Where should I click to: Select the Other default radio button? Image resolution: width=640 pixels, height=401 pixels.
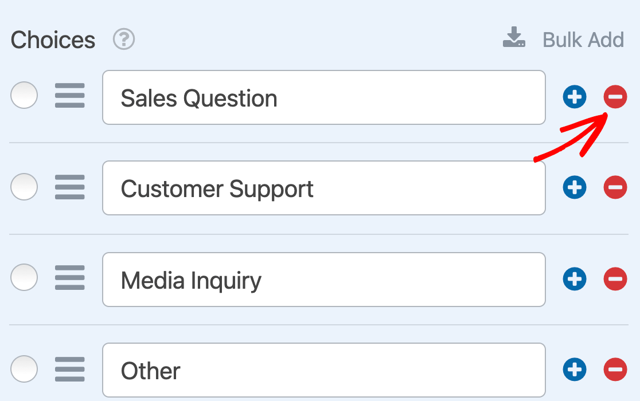pos(24,368)
